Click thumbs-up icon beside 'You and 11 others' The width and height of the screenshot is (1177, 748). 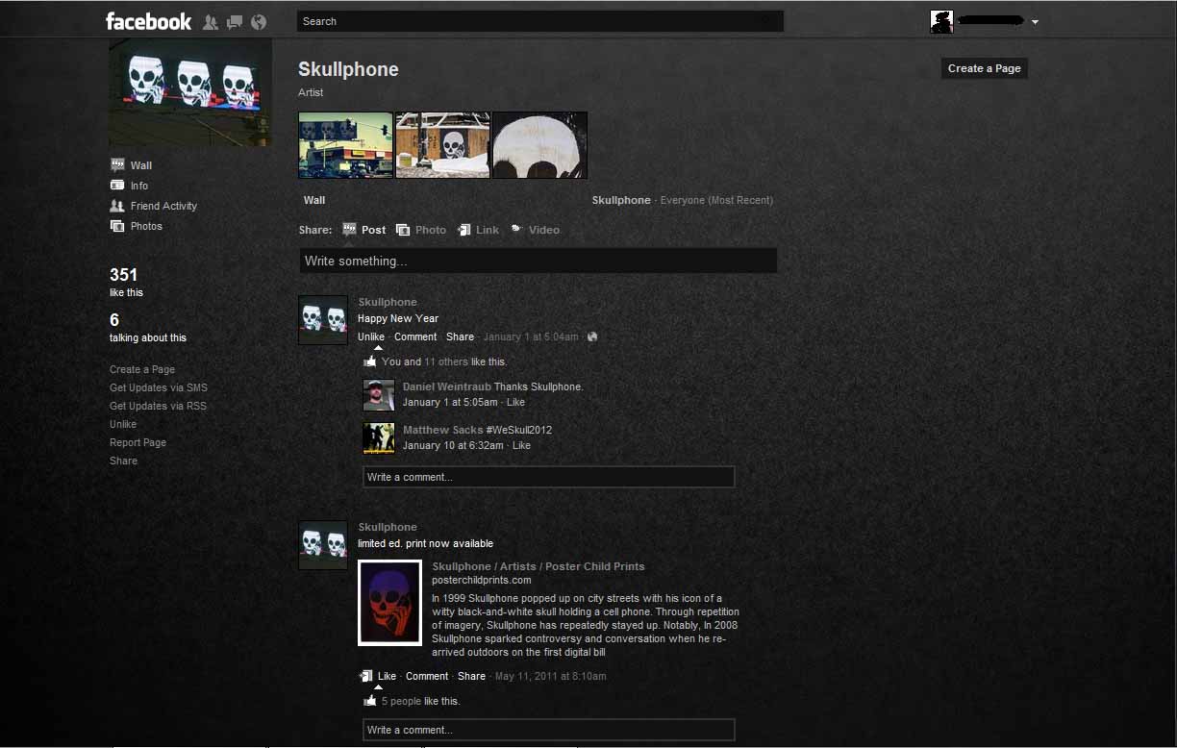click(370, 362)
